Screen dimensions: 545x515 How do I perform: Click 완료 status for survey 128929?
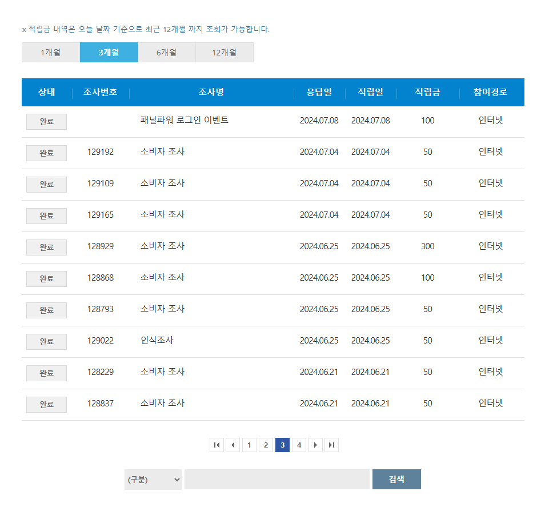tap(47, 247)
